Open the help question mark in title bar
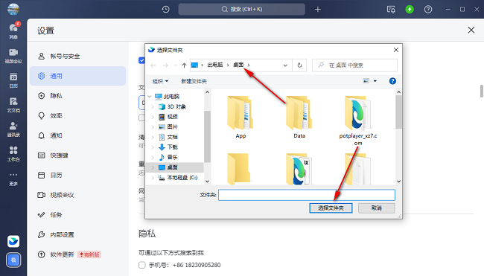 [428, 9]
